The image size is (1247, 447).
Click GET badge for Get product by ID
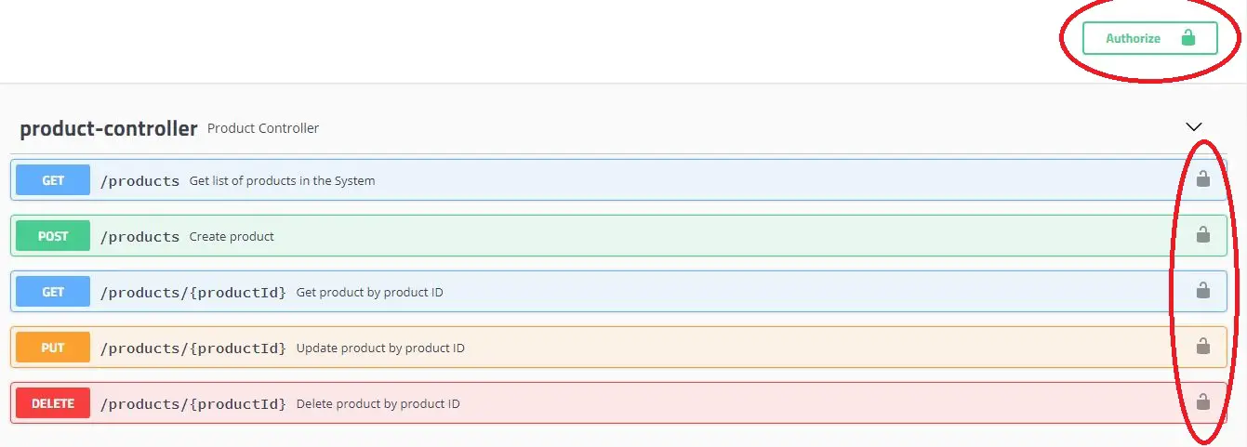[53, 292]
